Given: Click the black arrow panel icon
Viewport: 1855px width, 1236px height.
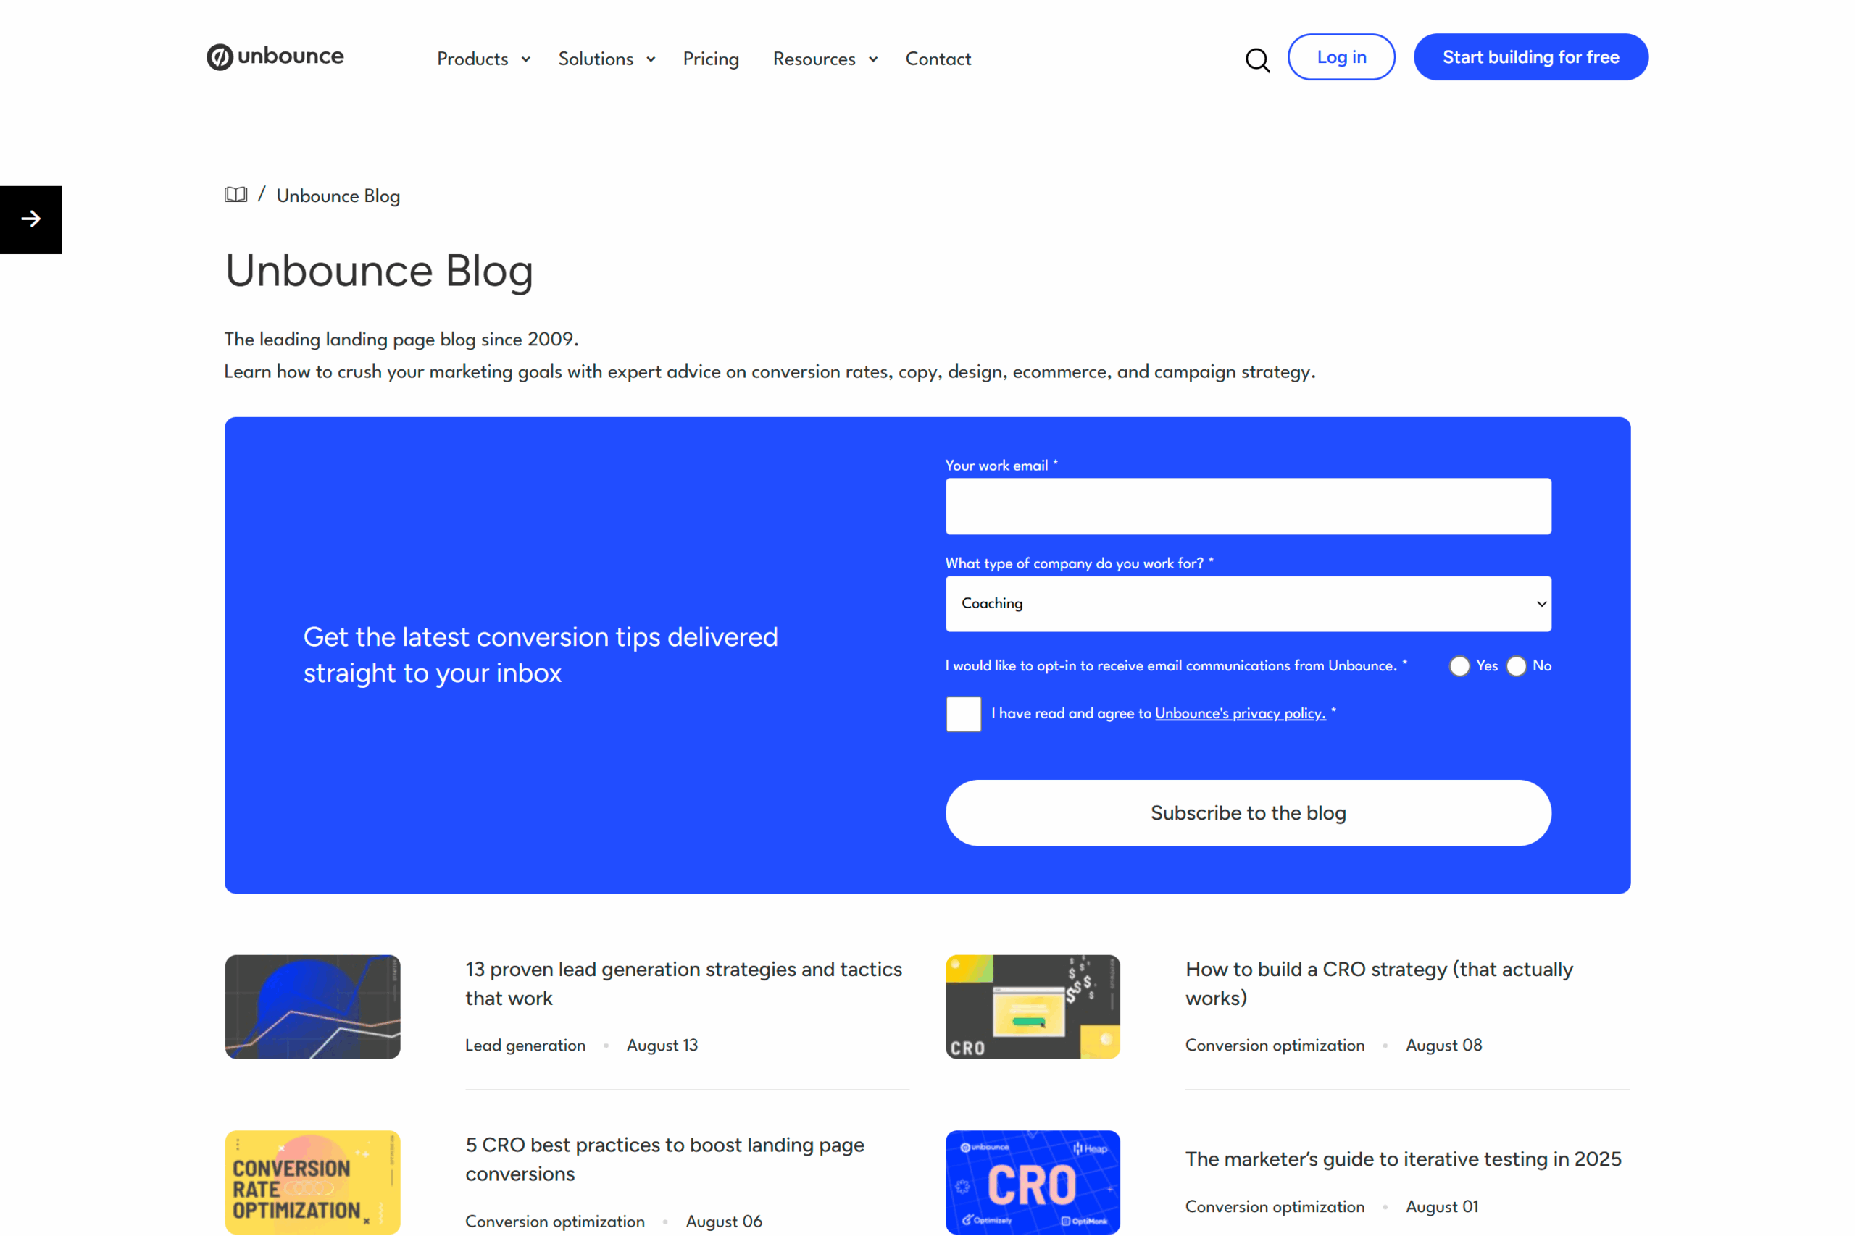Looking at the screenshot, I should [x=30, y=220].
